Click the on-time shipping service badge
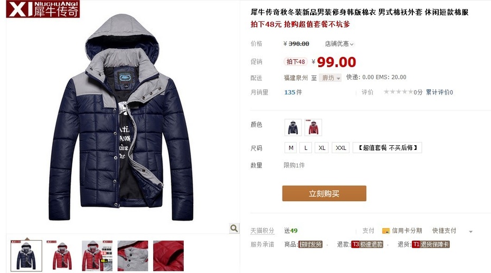The height and width of the screenshot is (273, 491). coord(310,244)
